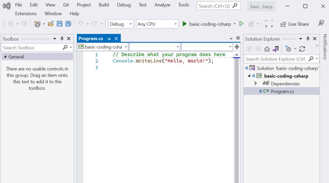Click the Navigate Forward toolbar icon
329x183 pixels.
[x=24, y=24]
